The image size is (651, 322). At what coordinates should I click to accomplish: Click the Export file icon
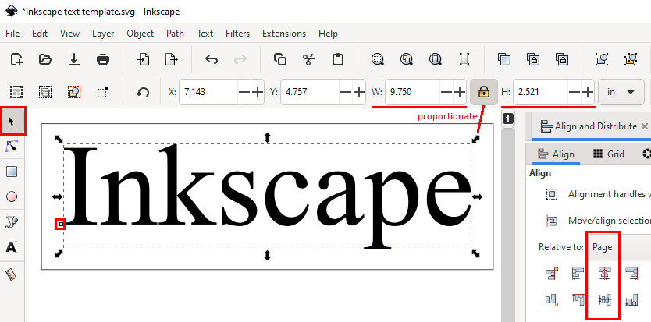click(x=172, y=59)
